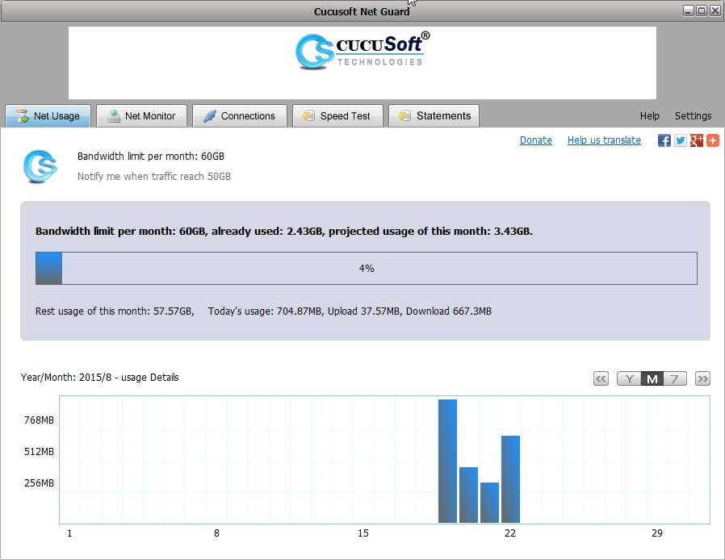Advance to next month with double-arrow button
Image resolution: width=725 pixels, height=560 pixels.
coord(702,378)
